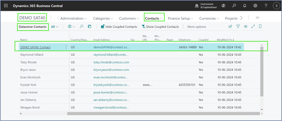
Task: Click the 19-06-2024 19:42 date cell
Action: 229,47
